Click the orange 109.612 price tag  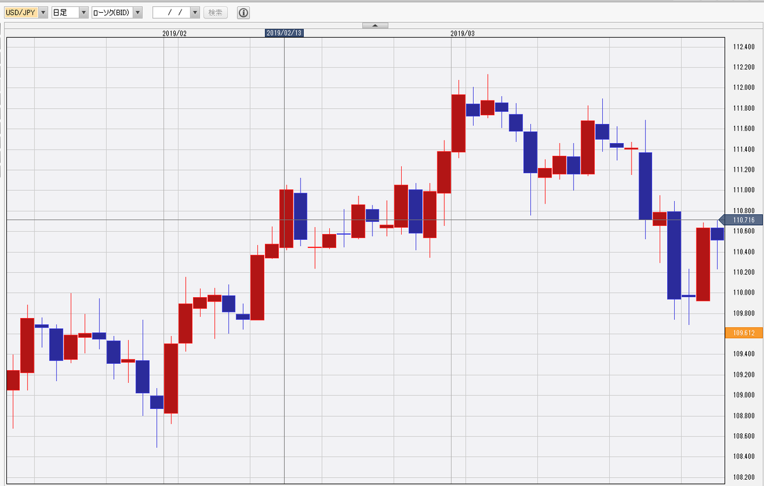[x=742, y=333]
